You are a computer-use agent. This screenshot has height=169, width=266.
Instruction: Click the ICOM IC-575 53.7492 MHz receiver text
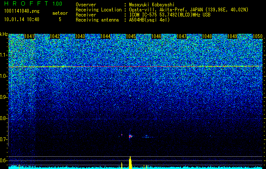[x=170, y=15]
